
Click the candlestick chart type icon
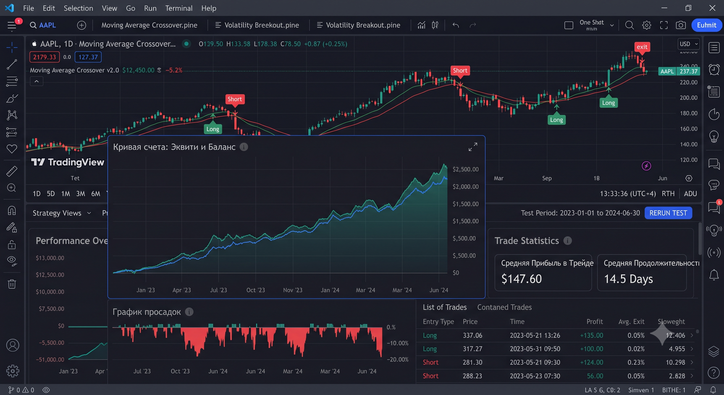[435, 25]
